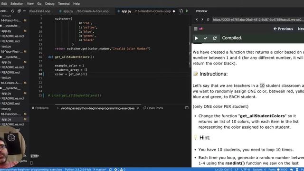Run the Python file with green arrow
This screenshot has height=171, width=304.
(x=187, y=11)
